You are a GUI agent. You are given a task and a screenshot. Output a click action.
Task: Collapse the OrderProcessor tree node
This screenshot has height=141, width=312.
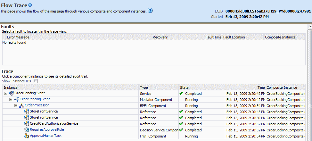tap(16, 105)
